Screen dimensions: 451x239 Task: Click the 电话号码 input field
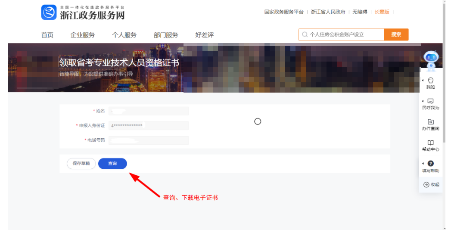pos(149,140)
